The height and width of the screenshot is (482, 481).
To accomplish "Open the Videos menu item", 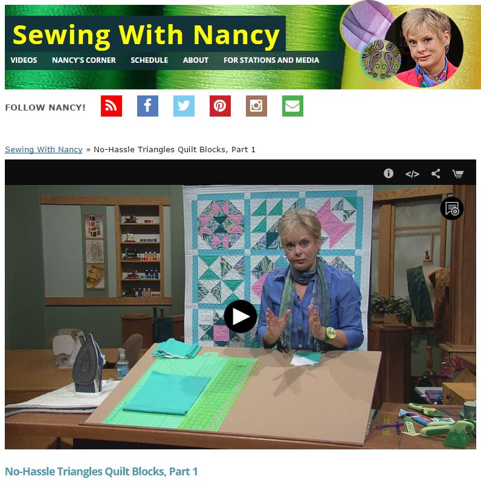I will coord(24,60).
